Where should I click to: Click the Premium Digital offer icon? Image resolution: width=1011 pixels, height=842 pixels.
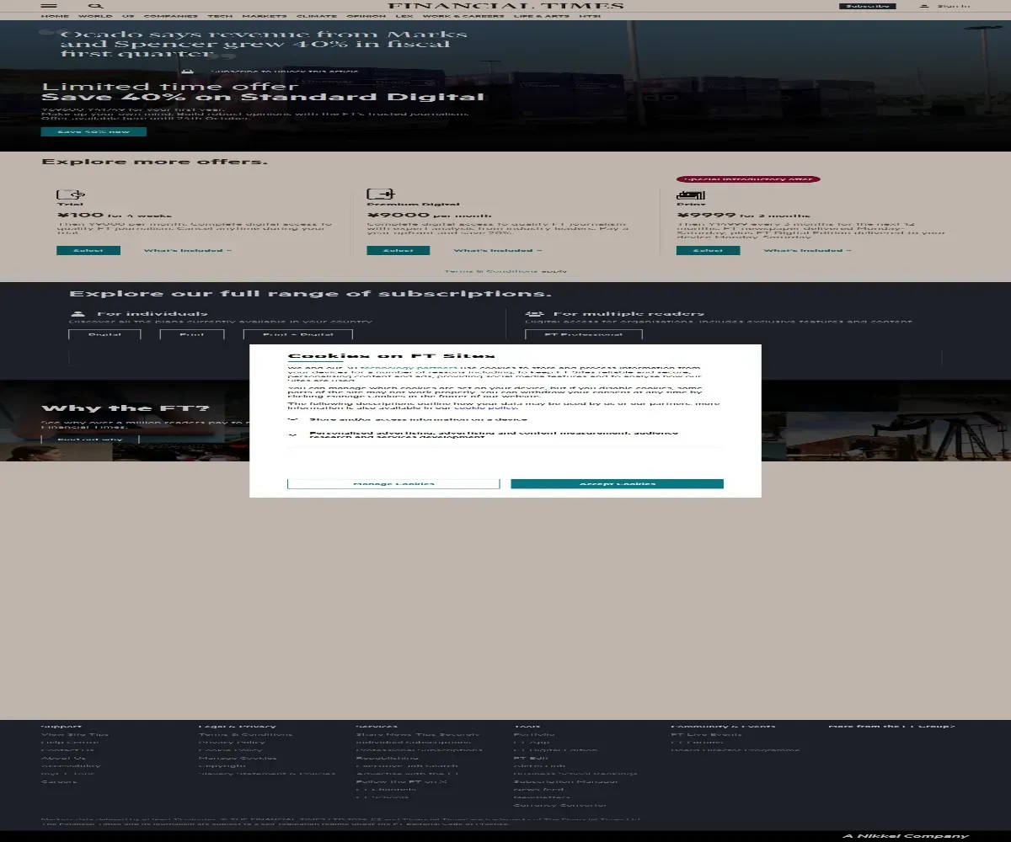[x=381, y=195]
